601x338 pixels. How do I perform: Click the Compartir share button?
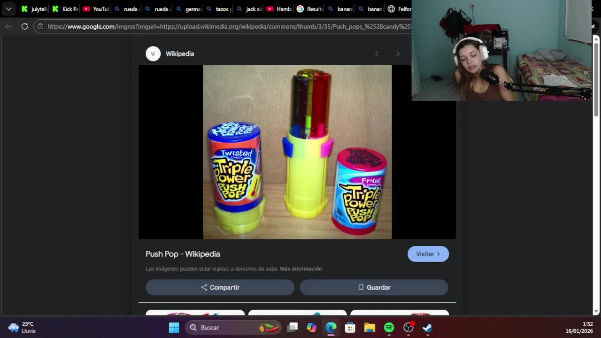[220, 287]
